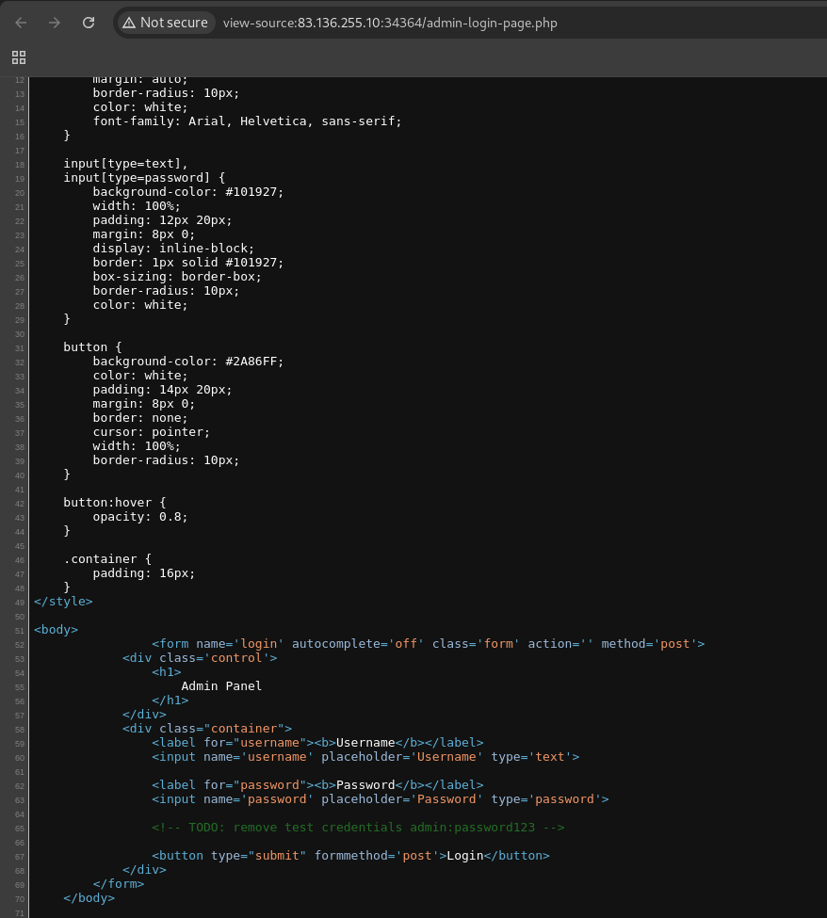The image size is (827, 918).
Task: Select the width 100% declaration on line 38
Action: click(137, 446)
